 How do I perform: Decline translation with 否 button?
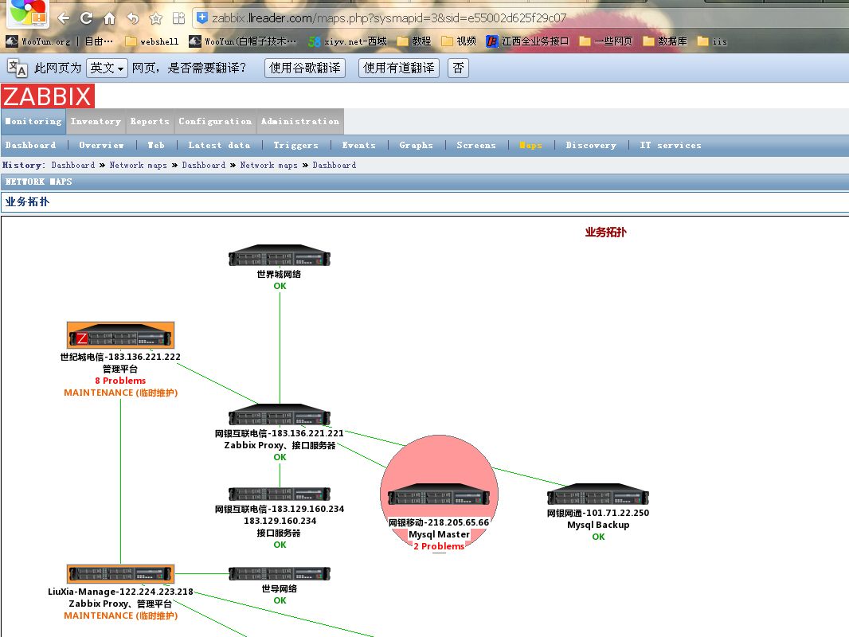[x=458, y=68]
